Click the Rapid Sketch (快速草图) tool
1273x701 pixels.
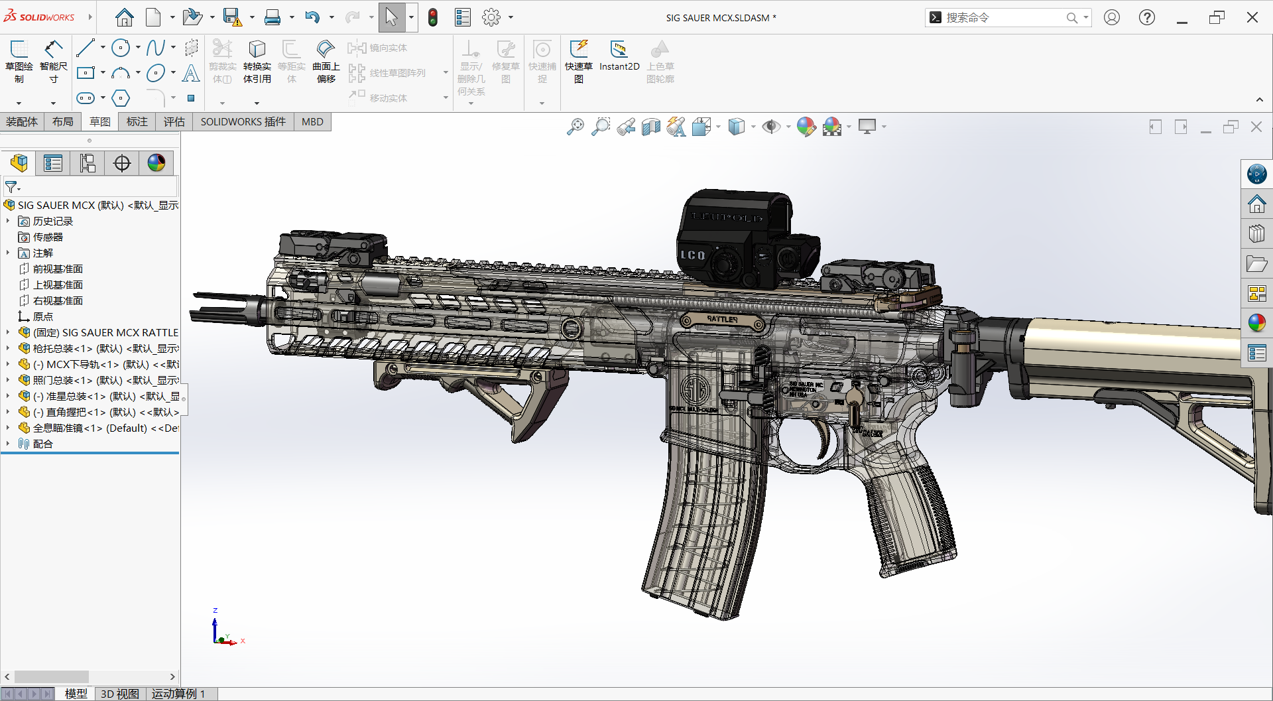click(x=579, y=61)
